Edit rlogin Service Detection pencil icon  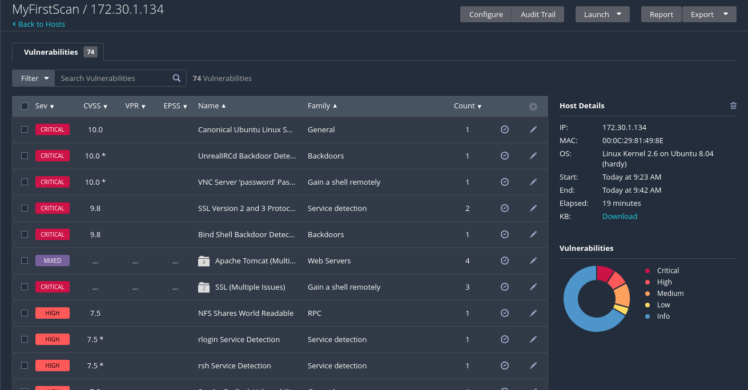533,339
